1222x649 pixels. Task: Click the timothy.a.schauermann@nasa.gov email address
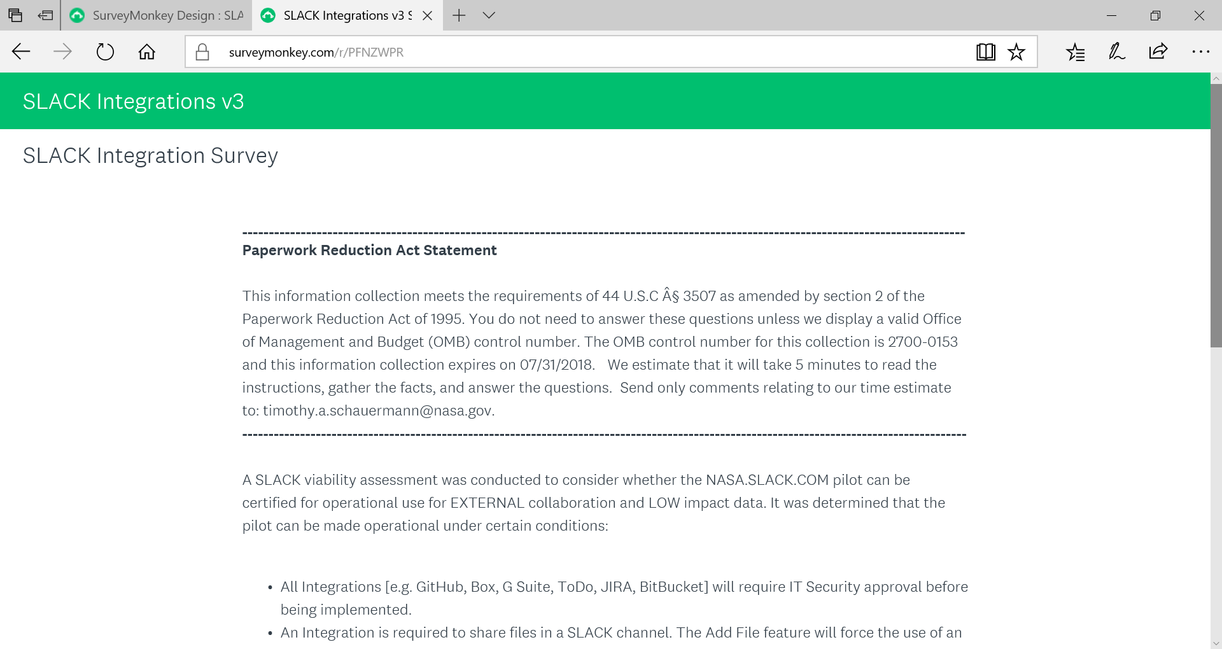[x=377, y=410]
